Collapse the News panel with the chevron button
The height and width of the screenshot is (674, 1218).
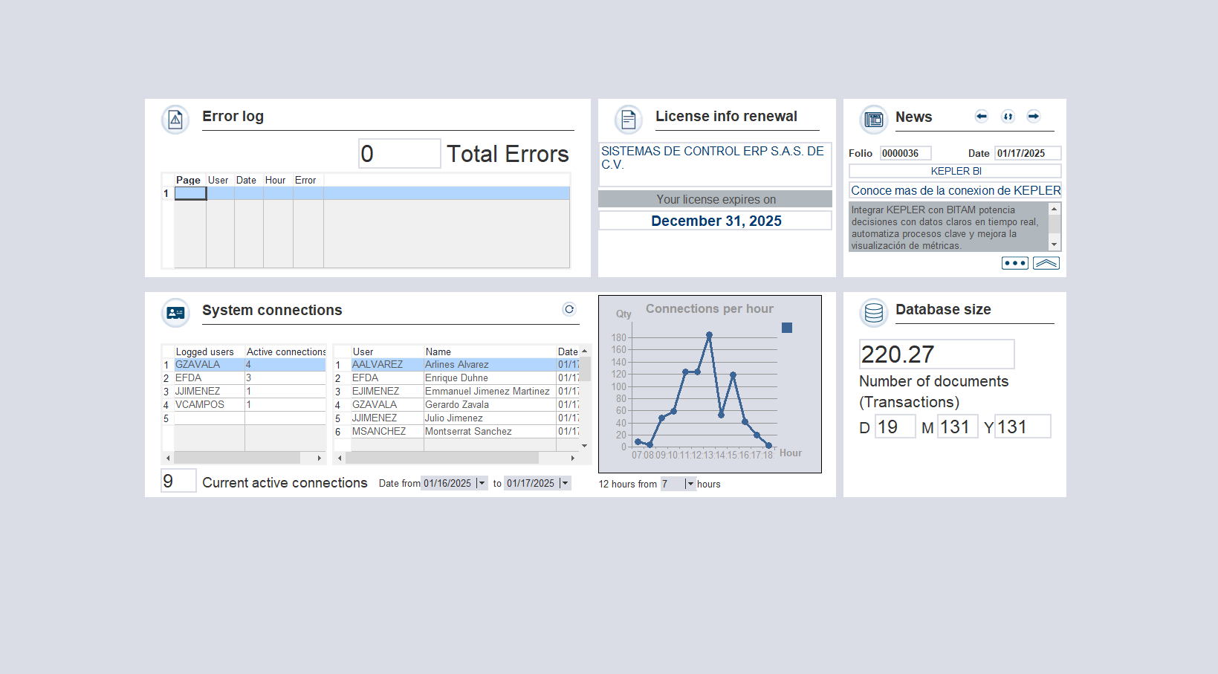point(1046,262)
